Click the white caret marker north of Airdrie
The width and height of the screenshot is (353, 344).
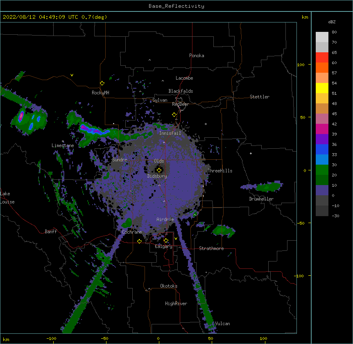(164, 201)
